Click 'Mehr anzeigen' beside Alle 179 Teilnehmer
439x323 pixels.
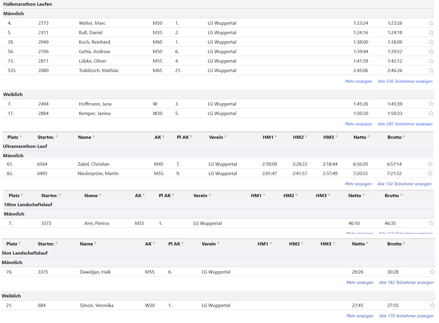click(x=360, y=316)
